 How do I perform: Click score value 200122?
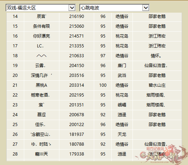point(77,125)
